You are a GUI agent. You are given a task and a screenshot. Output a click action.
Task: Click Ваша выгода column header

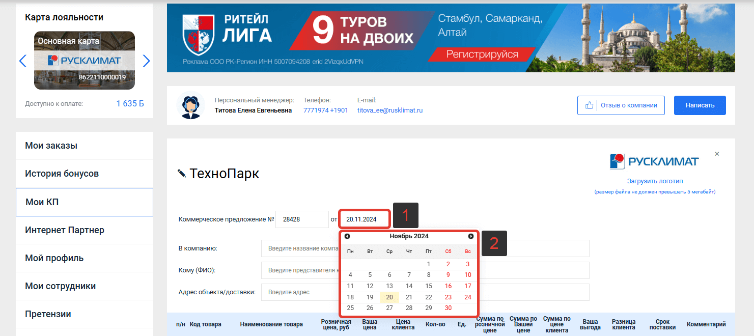click(x=590, y=324)
